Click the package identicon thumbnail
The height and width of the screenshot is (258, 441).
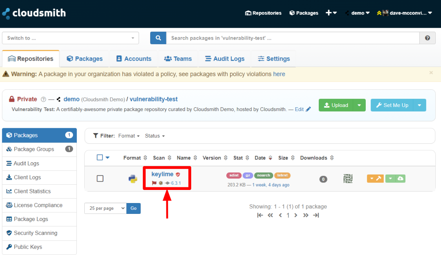tap(348, 179)
